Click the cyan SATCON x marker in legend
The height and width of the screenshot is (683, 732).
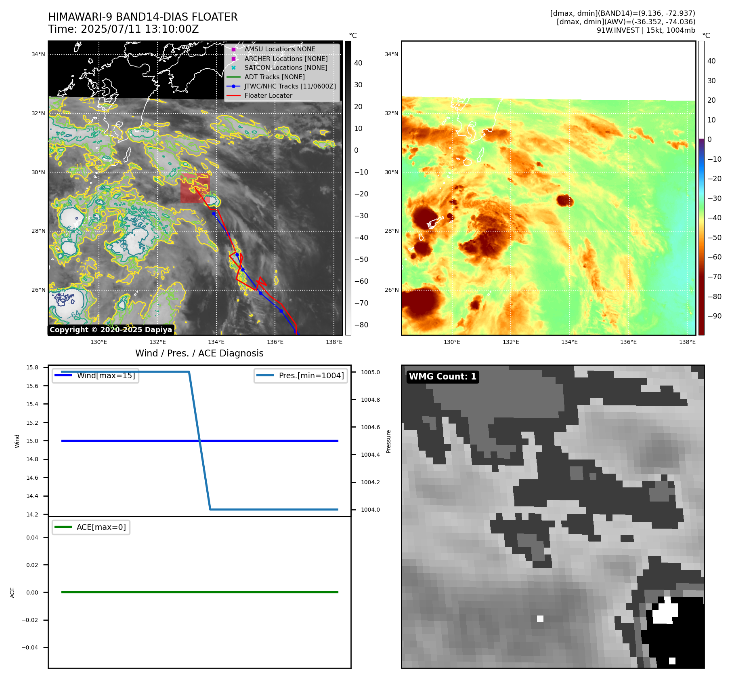tap(233, 68)
